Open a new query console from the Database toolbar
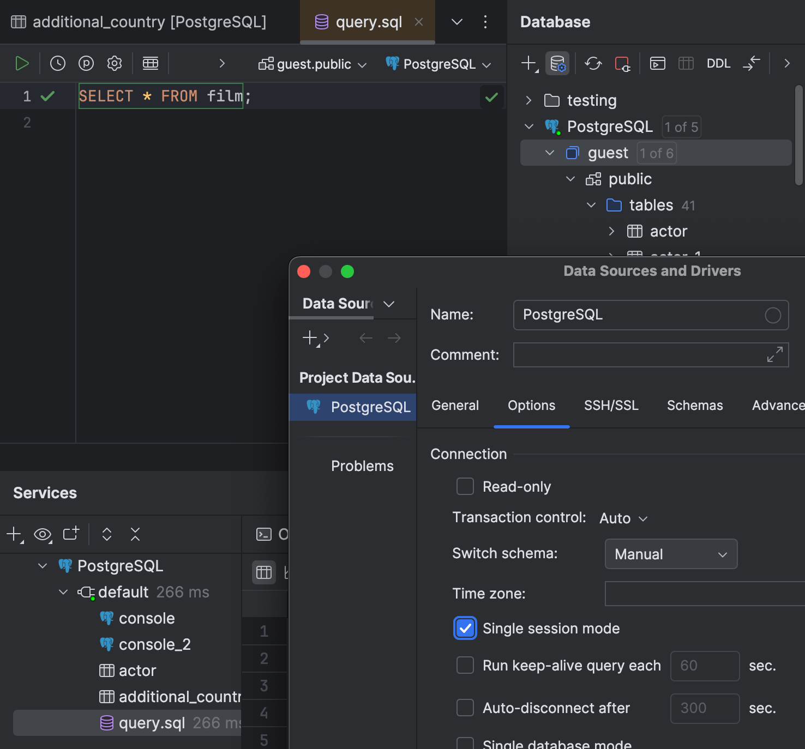 pos(657,63)
